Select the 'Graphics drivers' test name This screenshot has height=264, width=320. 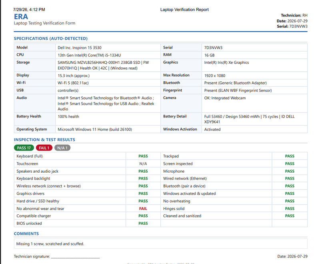pyautogui.click(x=30, y=193)
